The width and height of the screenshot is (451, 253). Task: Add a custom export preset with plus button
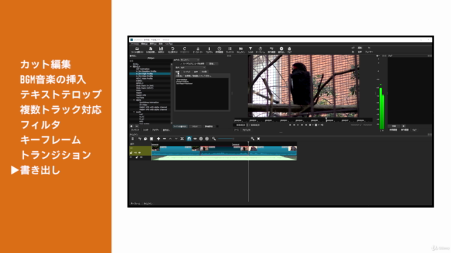(132, 126)
